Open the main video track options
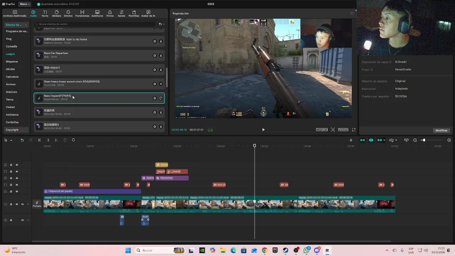 tap(28, 204)
